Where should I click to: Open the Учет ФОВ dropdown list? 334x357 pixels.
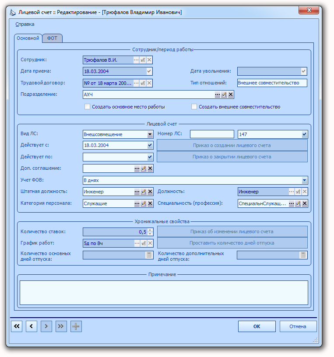tap(304, 180)
